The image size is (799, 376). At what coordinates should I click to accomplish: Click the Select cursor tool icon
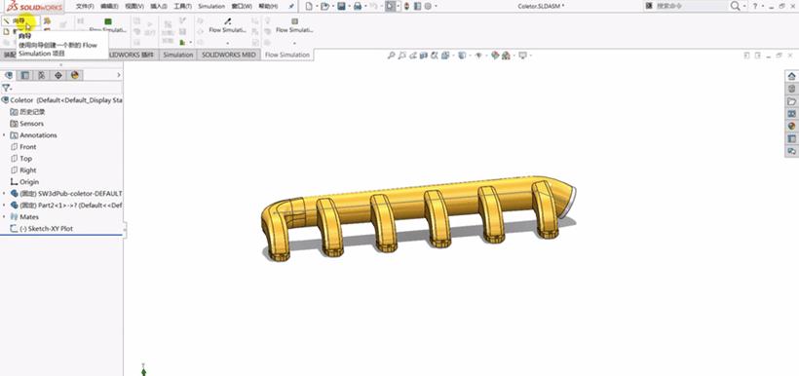[390, 6]
